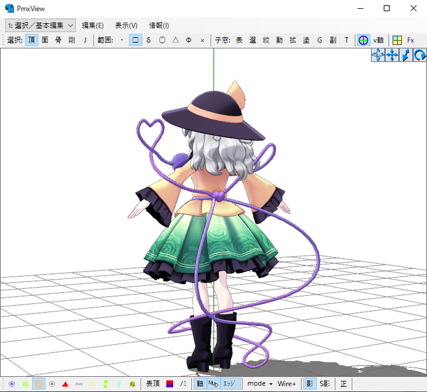Click the 正 button in bottom bar
The height and width of the screenshot is (392, 427).
tap(343, 384)
